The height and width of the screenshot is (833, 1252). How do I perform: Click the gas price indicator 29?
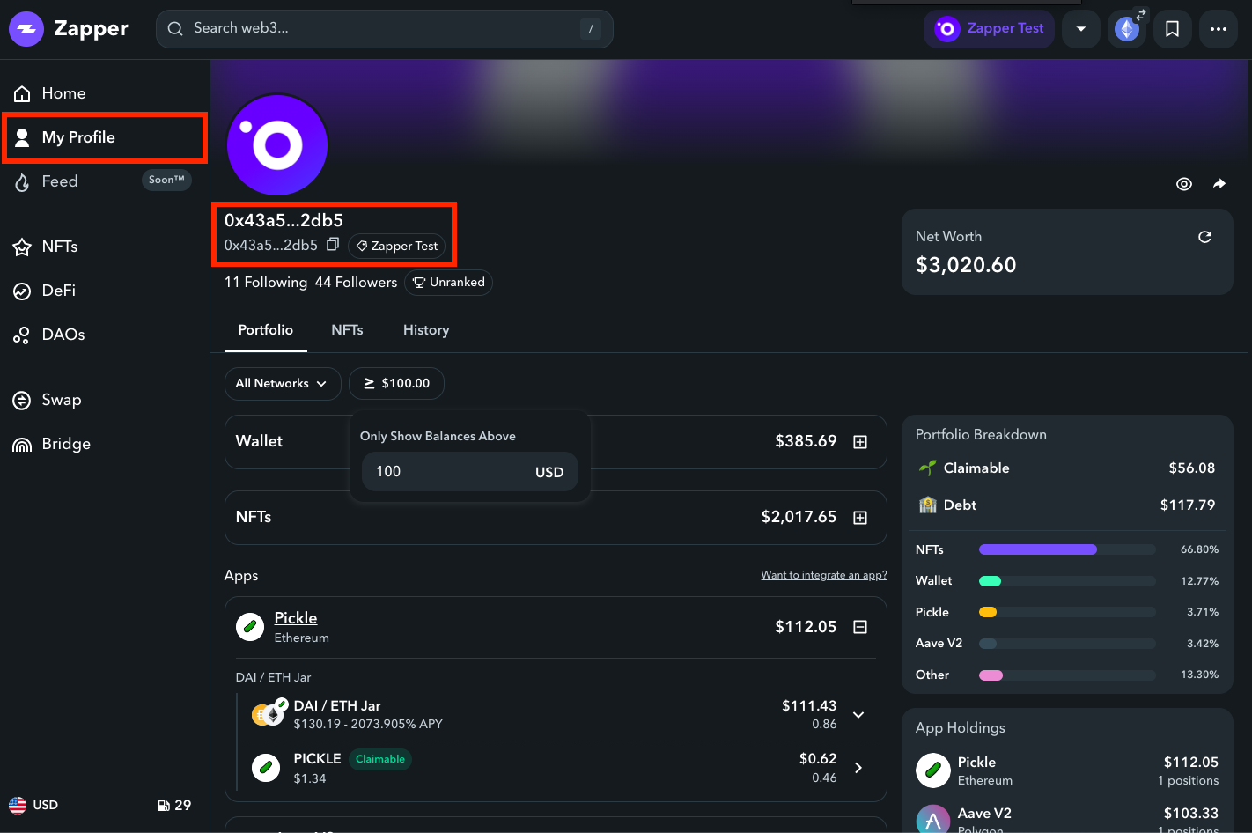click(174, 805)
